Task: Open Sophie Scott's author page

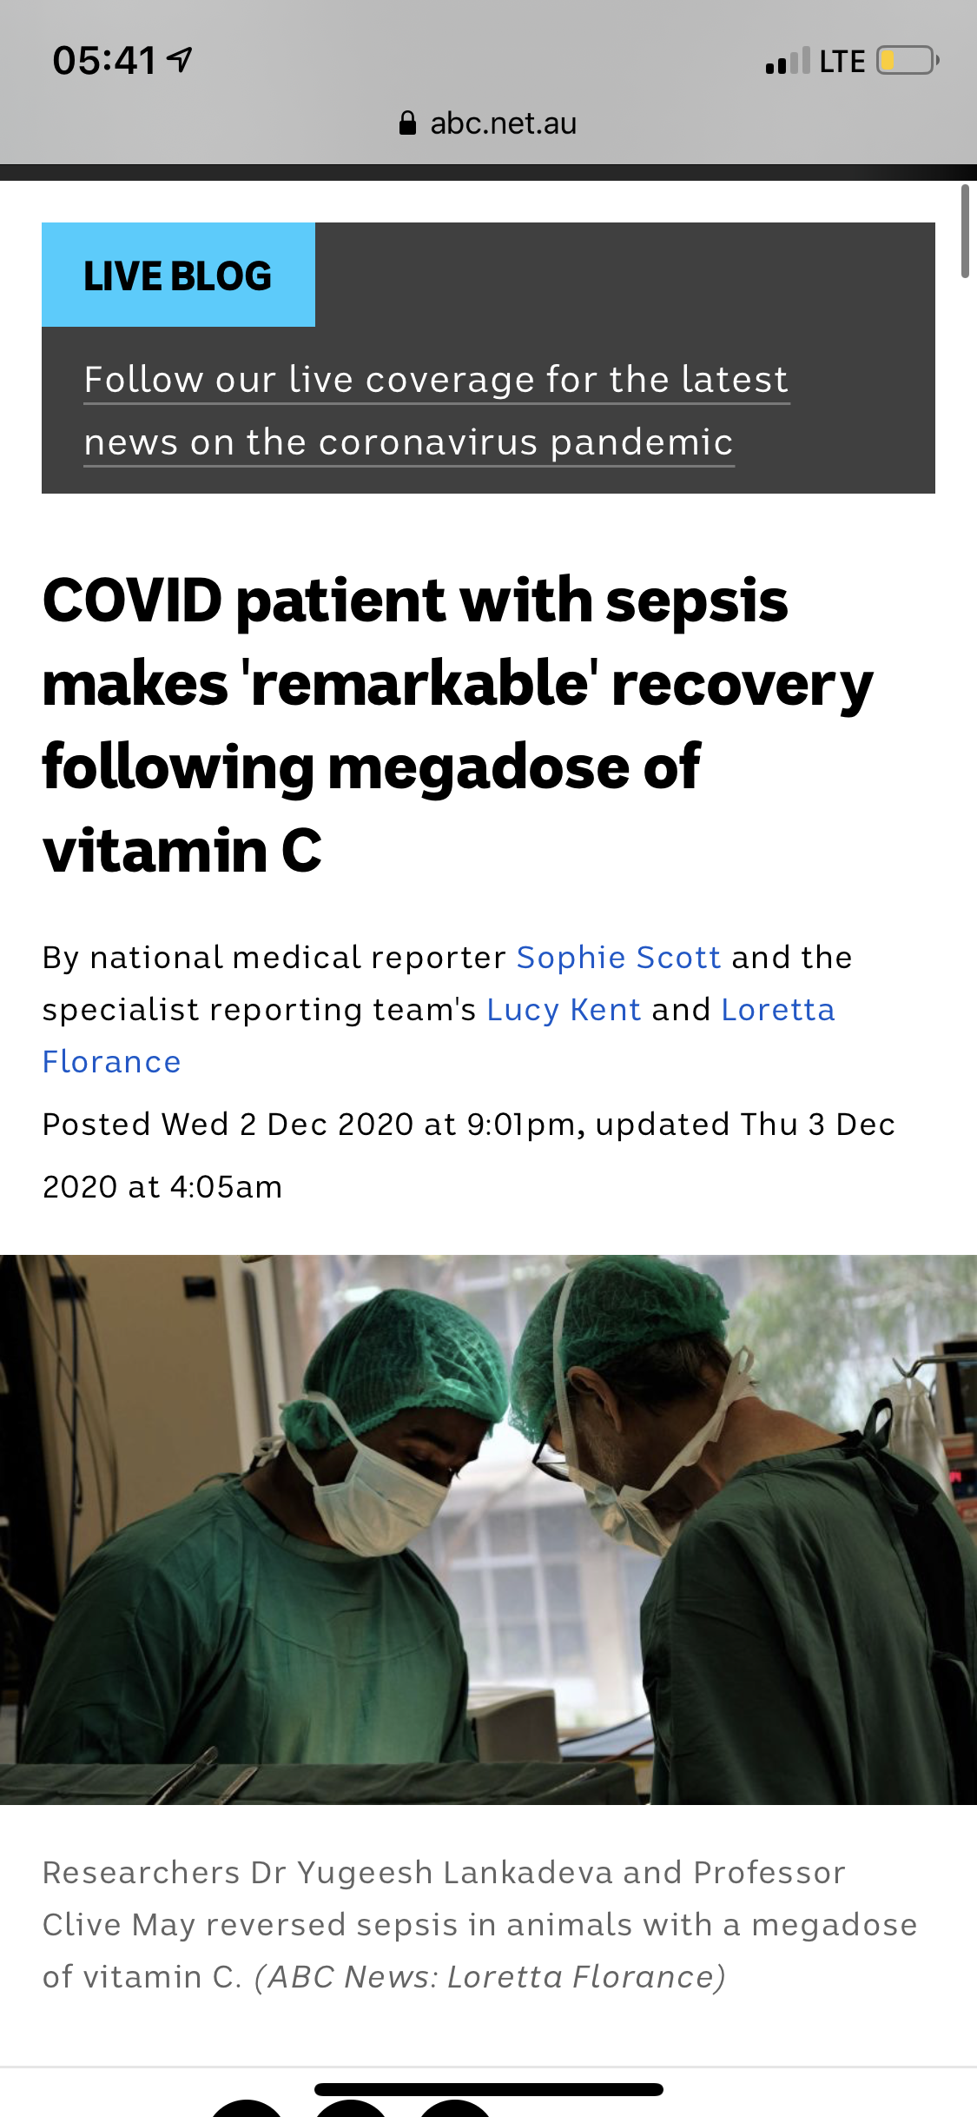Action: click(x=618, y=957)
